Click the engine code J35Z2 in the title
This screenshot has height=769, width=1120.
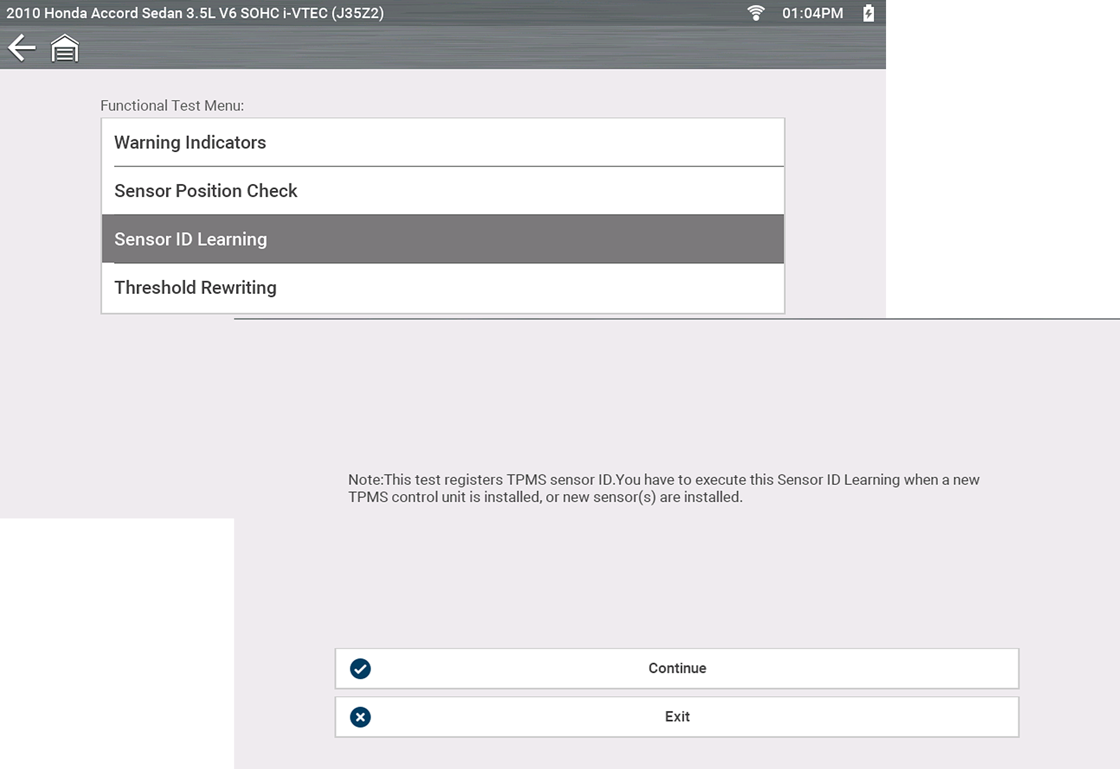[357, 13]
